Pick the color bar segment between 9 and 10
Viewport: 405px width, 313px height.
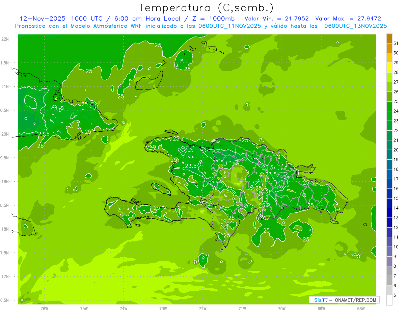point(389,252)
